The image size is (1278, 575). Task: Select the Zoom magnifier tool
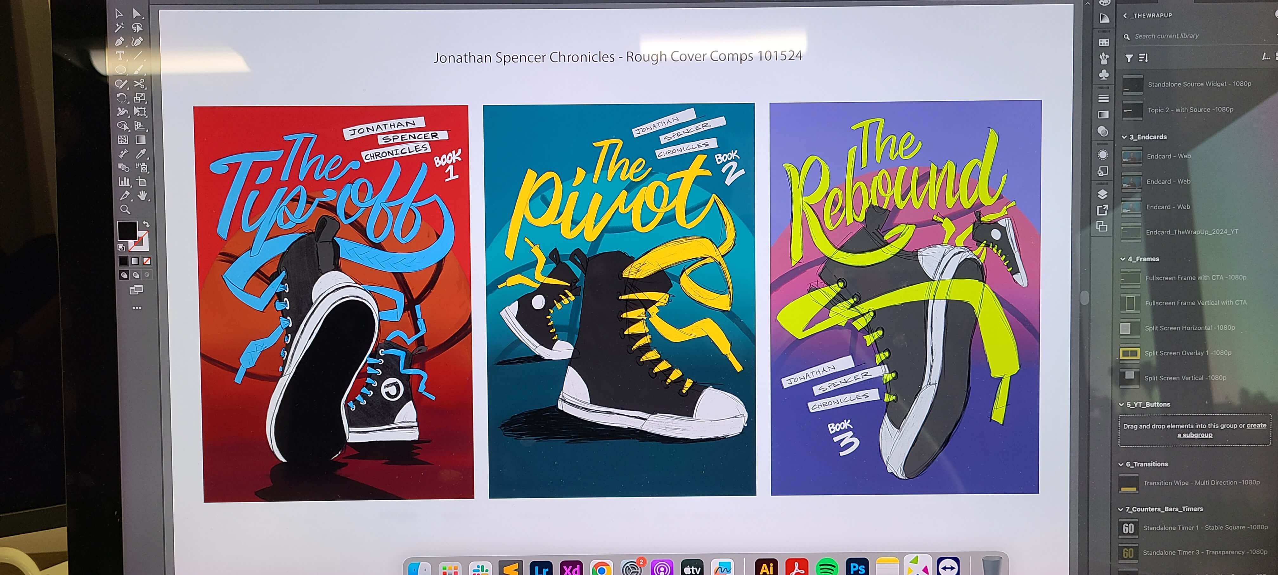pos(125,210)
